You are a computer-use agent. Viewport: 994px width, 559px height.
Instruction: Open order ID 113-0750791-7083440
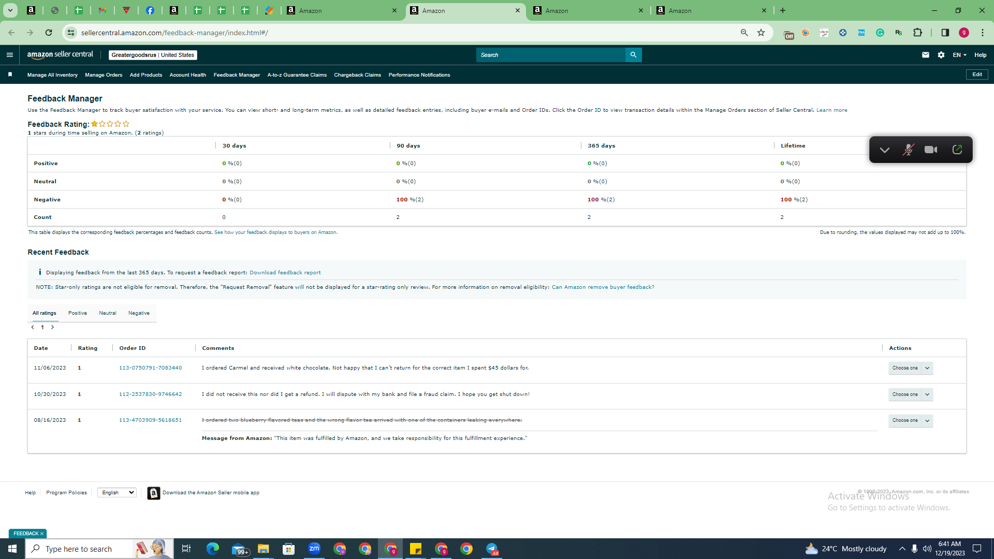click(151, 368)
